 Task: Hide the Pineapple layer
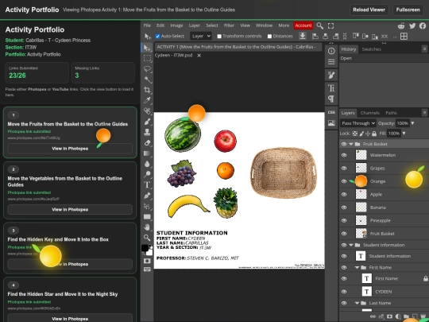pos(344,221)
